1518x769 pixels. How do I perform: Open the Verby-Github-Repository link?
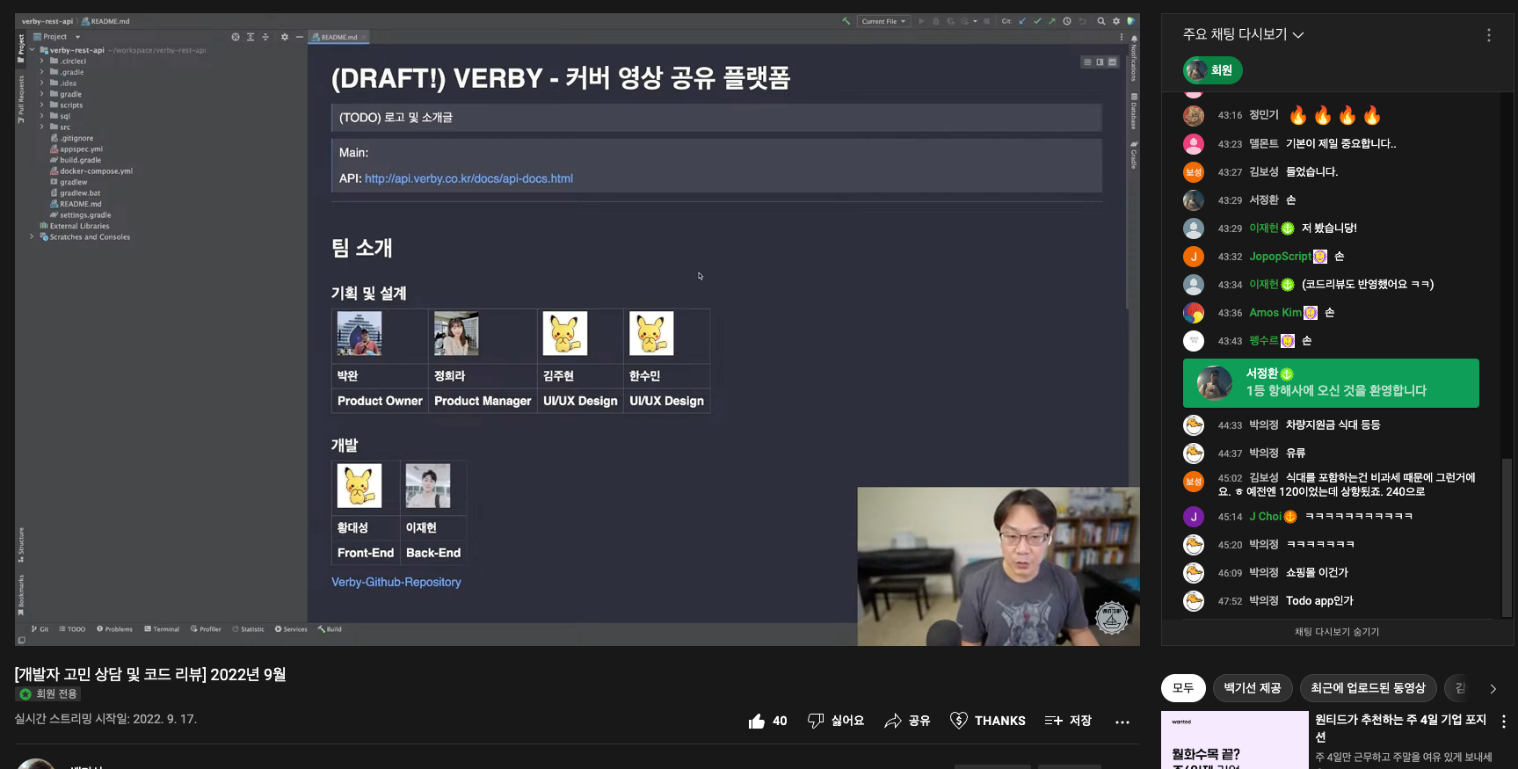point(396,582)
